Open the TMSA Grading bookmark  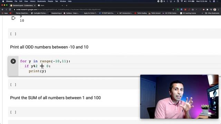coord(141,13)
